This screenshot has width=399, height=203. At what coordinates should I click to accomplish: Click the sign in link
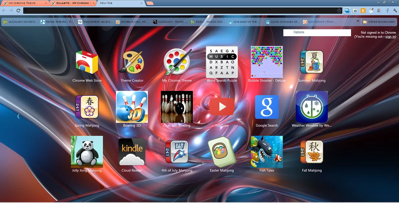click(390, 37)
